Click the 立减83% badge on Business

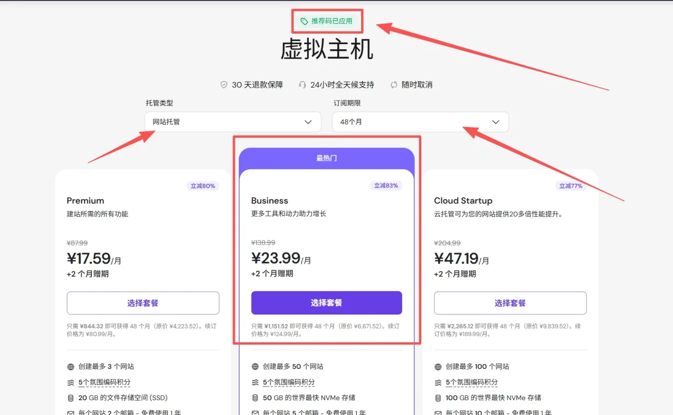[386, 186]
